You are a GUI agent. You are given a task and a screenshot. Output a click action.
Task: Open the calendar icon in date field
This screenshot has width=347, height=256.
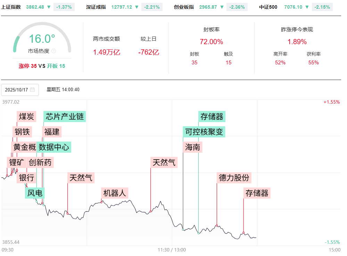32,90
